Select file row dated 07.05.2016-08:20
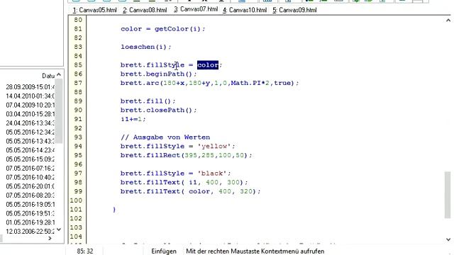The image size is (454, 255). [x=30, y=195]
